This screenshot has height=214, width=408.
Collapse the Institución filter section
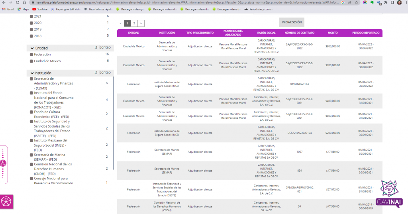(32, 73)
